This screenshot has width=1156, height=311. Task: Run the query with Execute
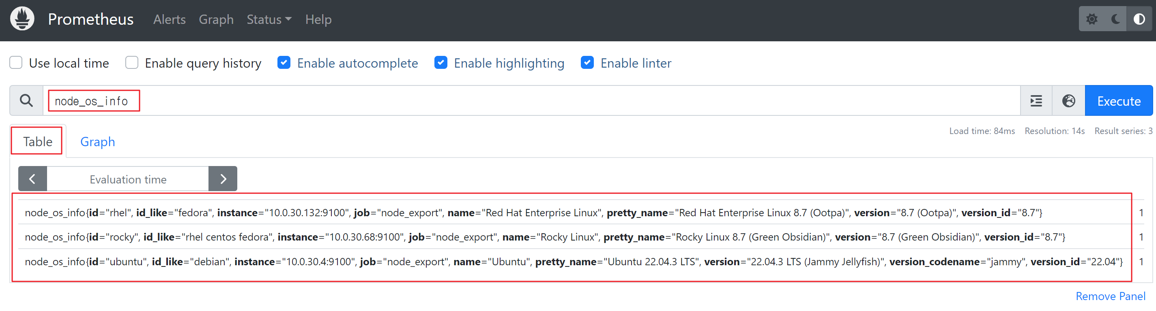[x=1119, y=101]
